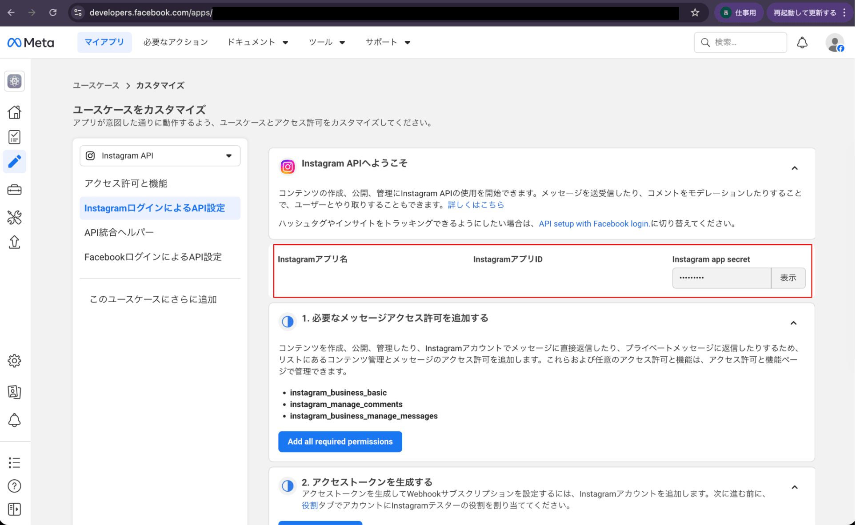856x525 pixels.
Task: Click the app atom icon at sidebar top
Action: [14, 81]
